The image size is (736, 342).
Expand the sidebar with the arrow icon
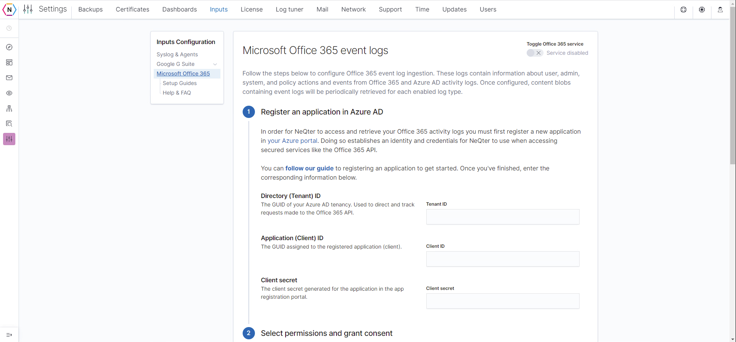[x=9, y=335]
